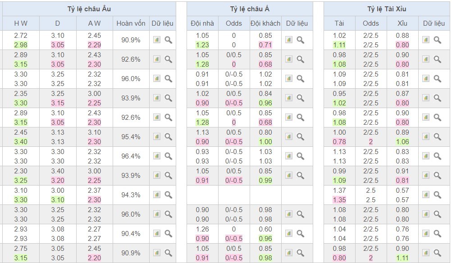Click magnifier for Tài Xỉu row starting 1.04
Viewport: 452px width, 263px height.
point(438,233)
